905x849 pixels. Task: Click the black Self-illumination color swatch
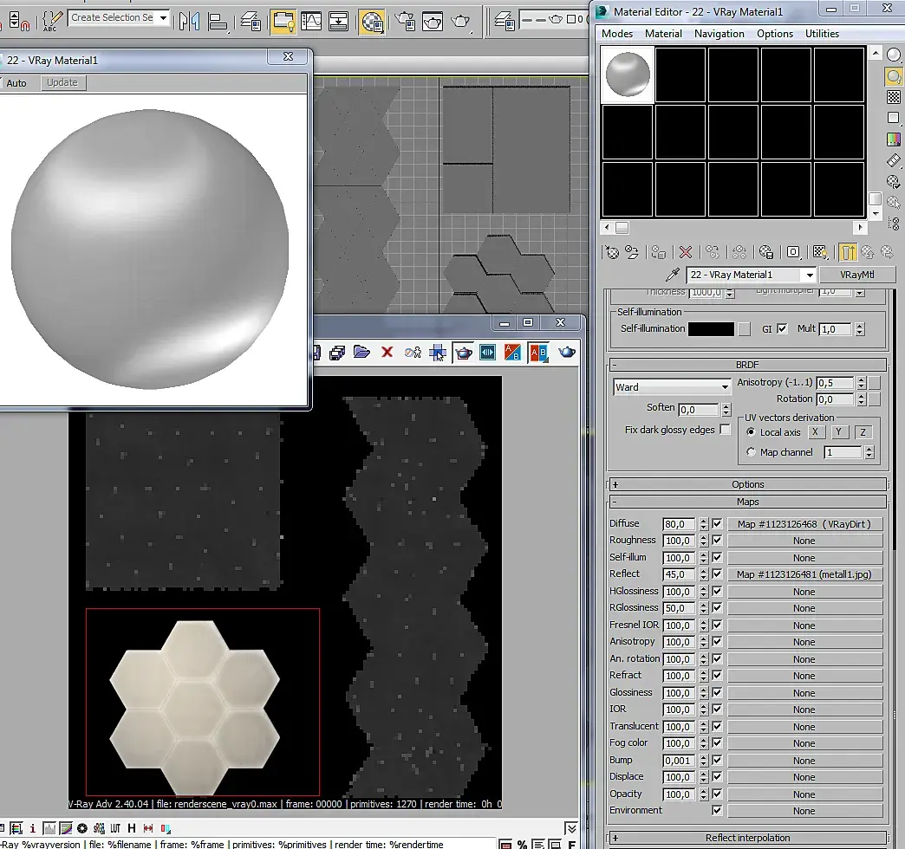tap(710, 329)
